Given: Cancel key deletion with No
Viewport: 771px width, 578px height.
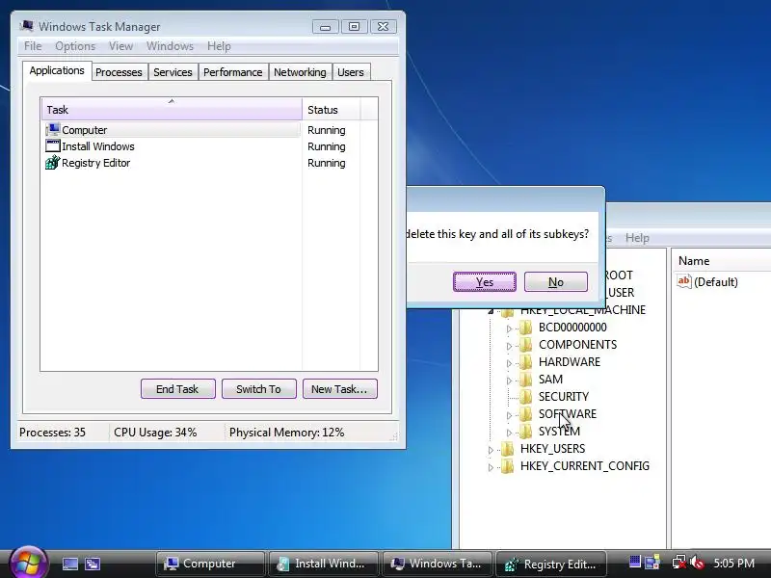Looking at the screenshot, I should pos(556,281).
